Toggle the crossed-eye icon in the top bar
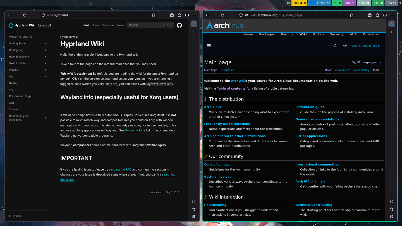Image resolution: width=402 pixels, height=226 pixels. pyautogui.click(x=288, y=3)
